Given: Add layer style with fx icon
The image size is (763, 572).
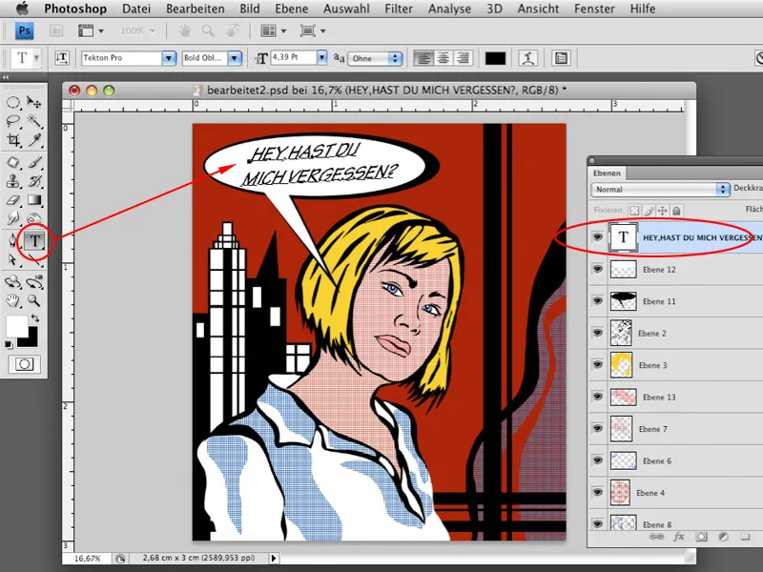Looking at the screenshot, I should click(x=679, y=537).
